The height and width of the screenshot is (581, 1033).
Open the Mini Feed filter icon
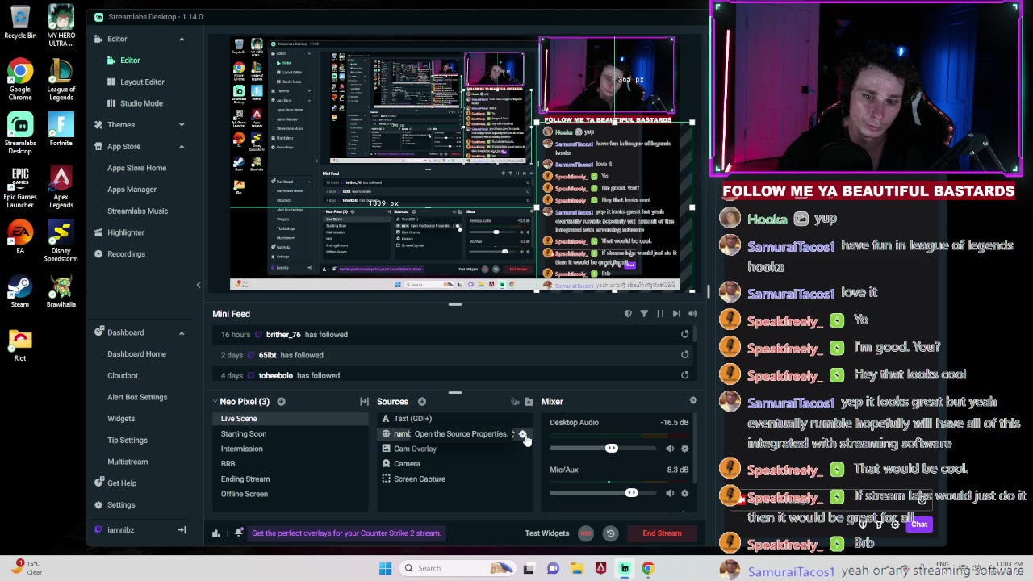(x=644, y=314)
